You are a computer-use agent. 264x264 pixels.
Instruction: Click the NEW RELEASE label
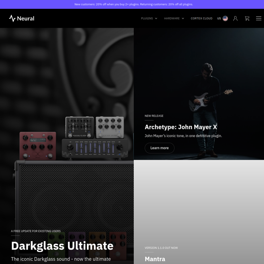click(x=154, y=116)
